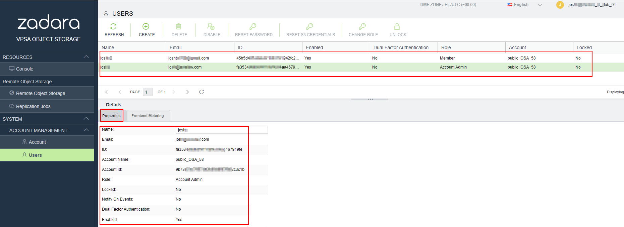624x227 pixels.
Task: Click the Unlock padlock icon
Action: coord(397,26)
